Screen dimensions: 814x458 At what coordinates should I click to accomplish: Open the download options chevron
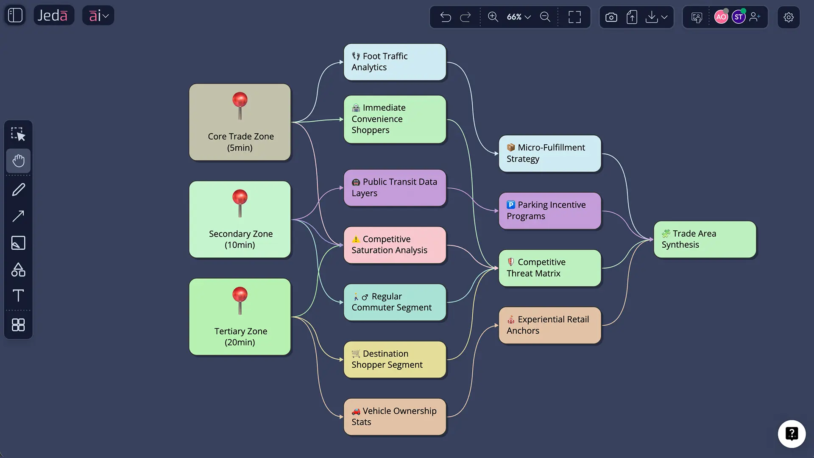[x=664, y=18]
